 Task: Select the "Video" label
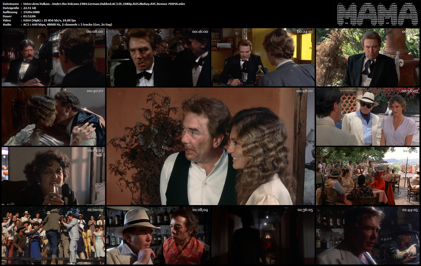[x=7, y=20]
